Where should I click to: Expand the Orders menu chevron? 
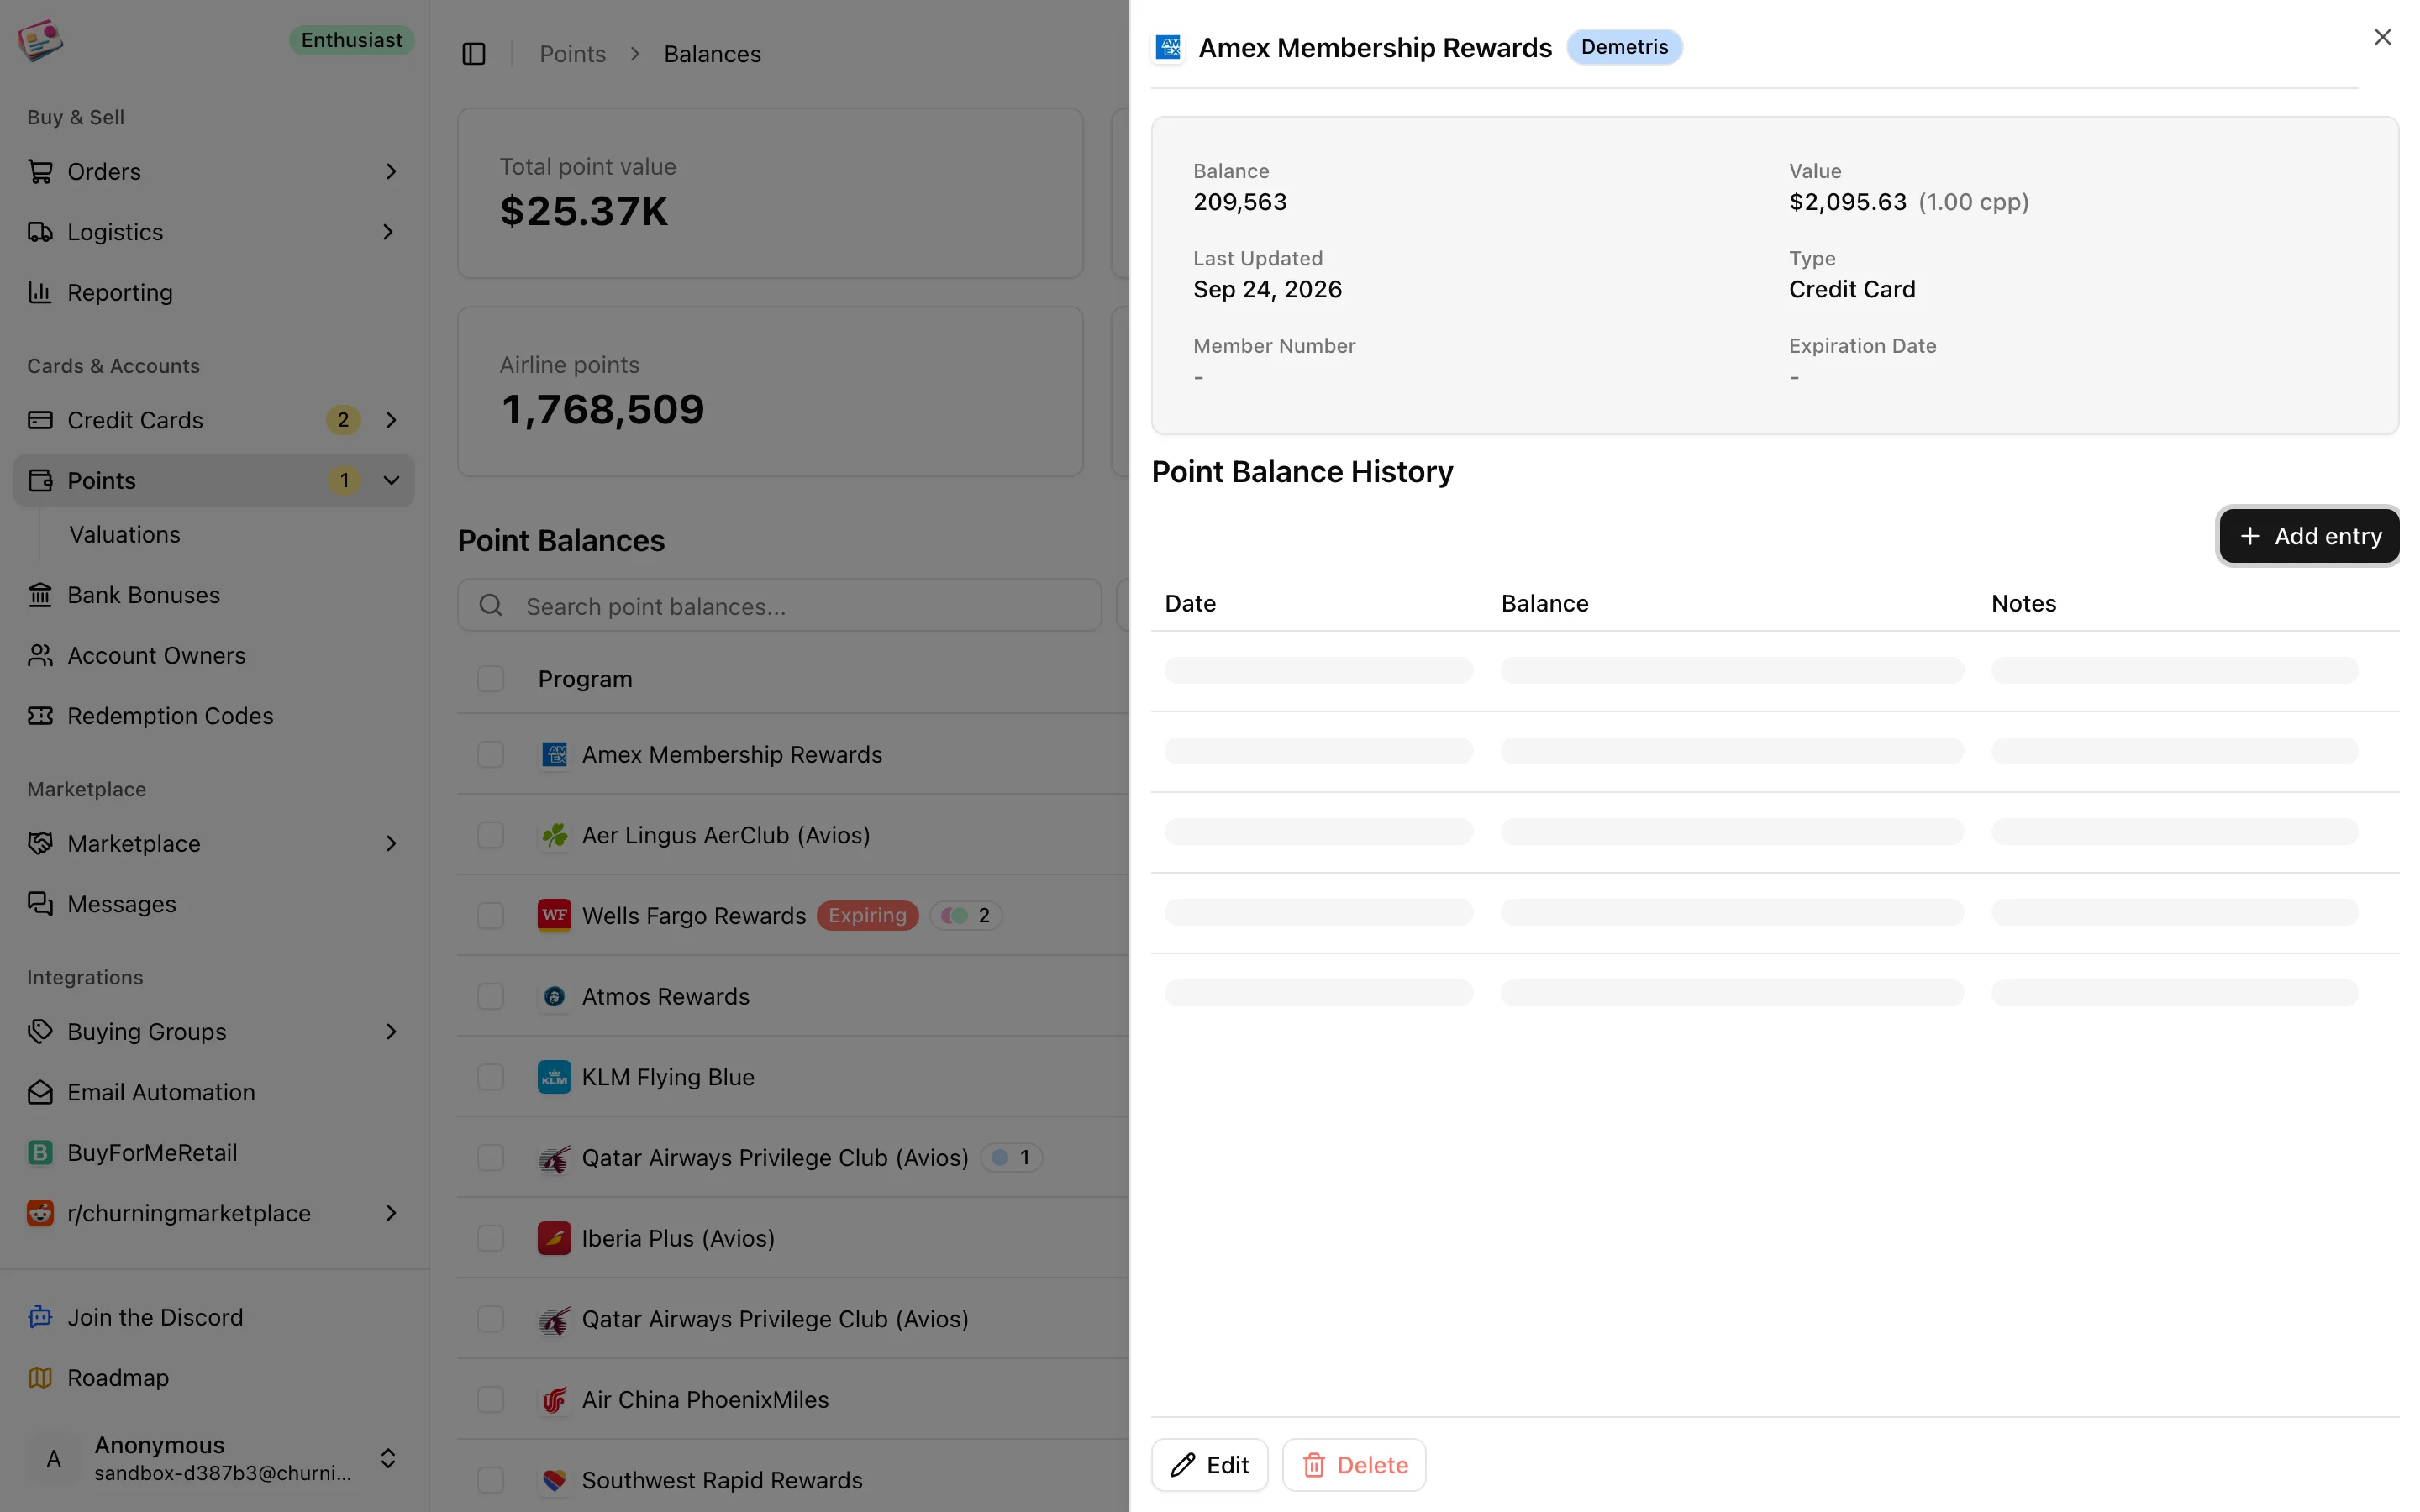(390, 172)
